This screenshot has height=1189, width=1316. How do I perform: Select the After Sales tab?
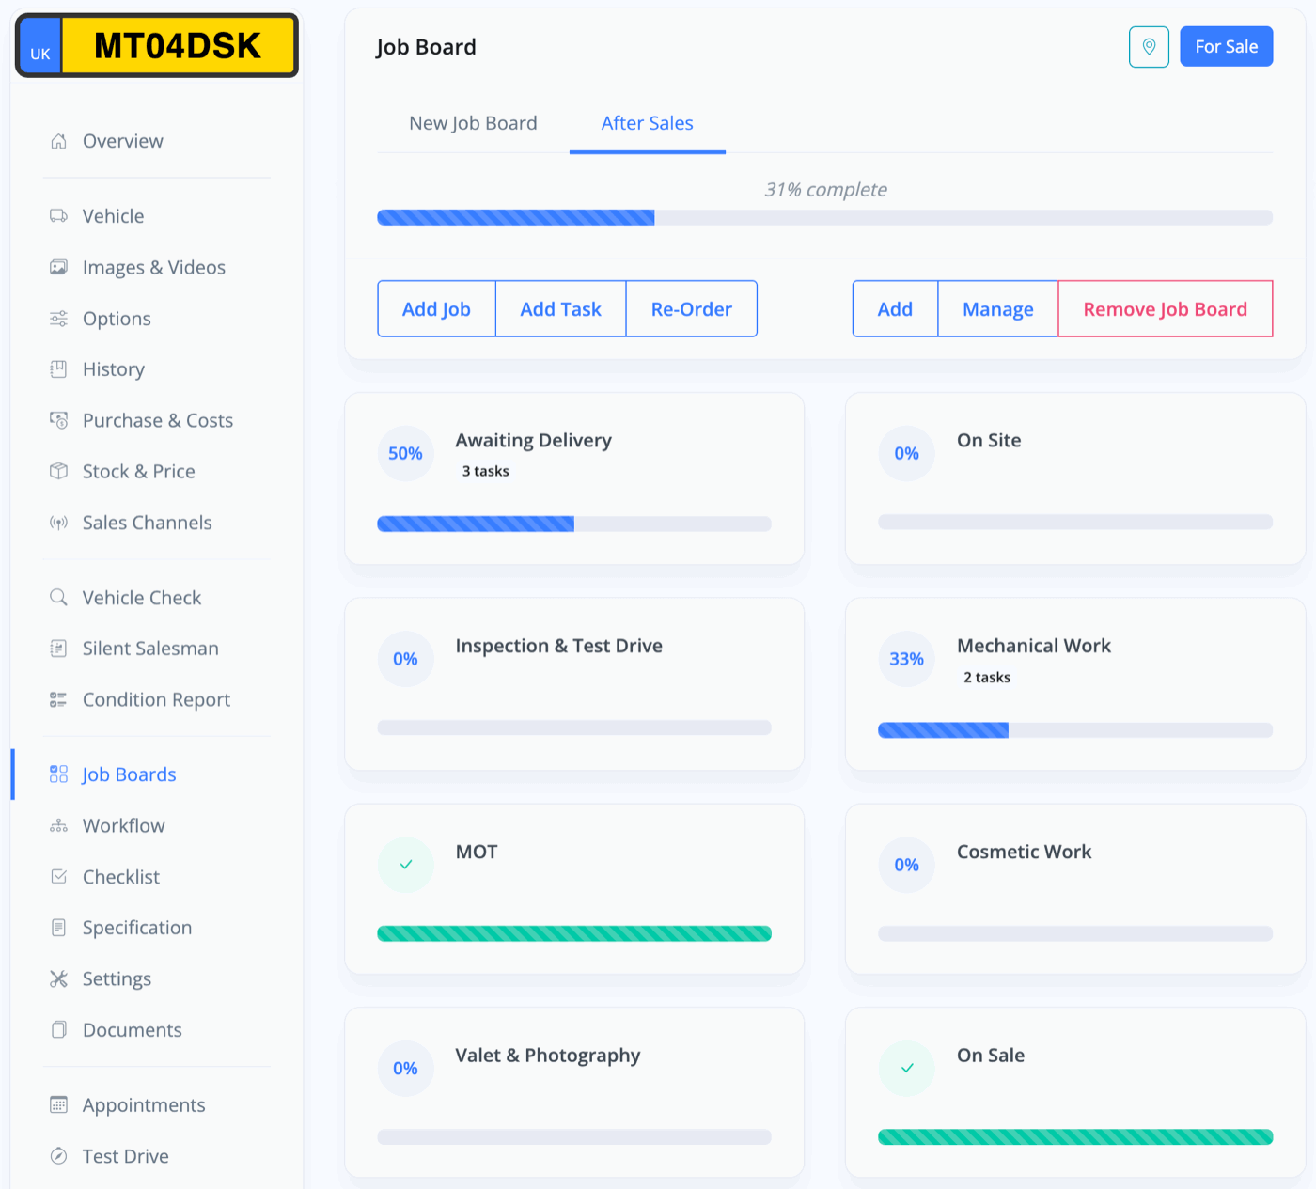pos(648,123)
